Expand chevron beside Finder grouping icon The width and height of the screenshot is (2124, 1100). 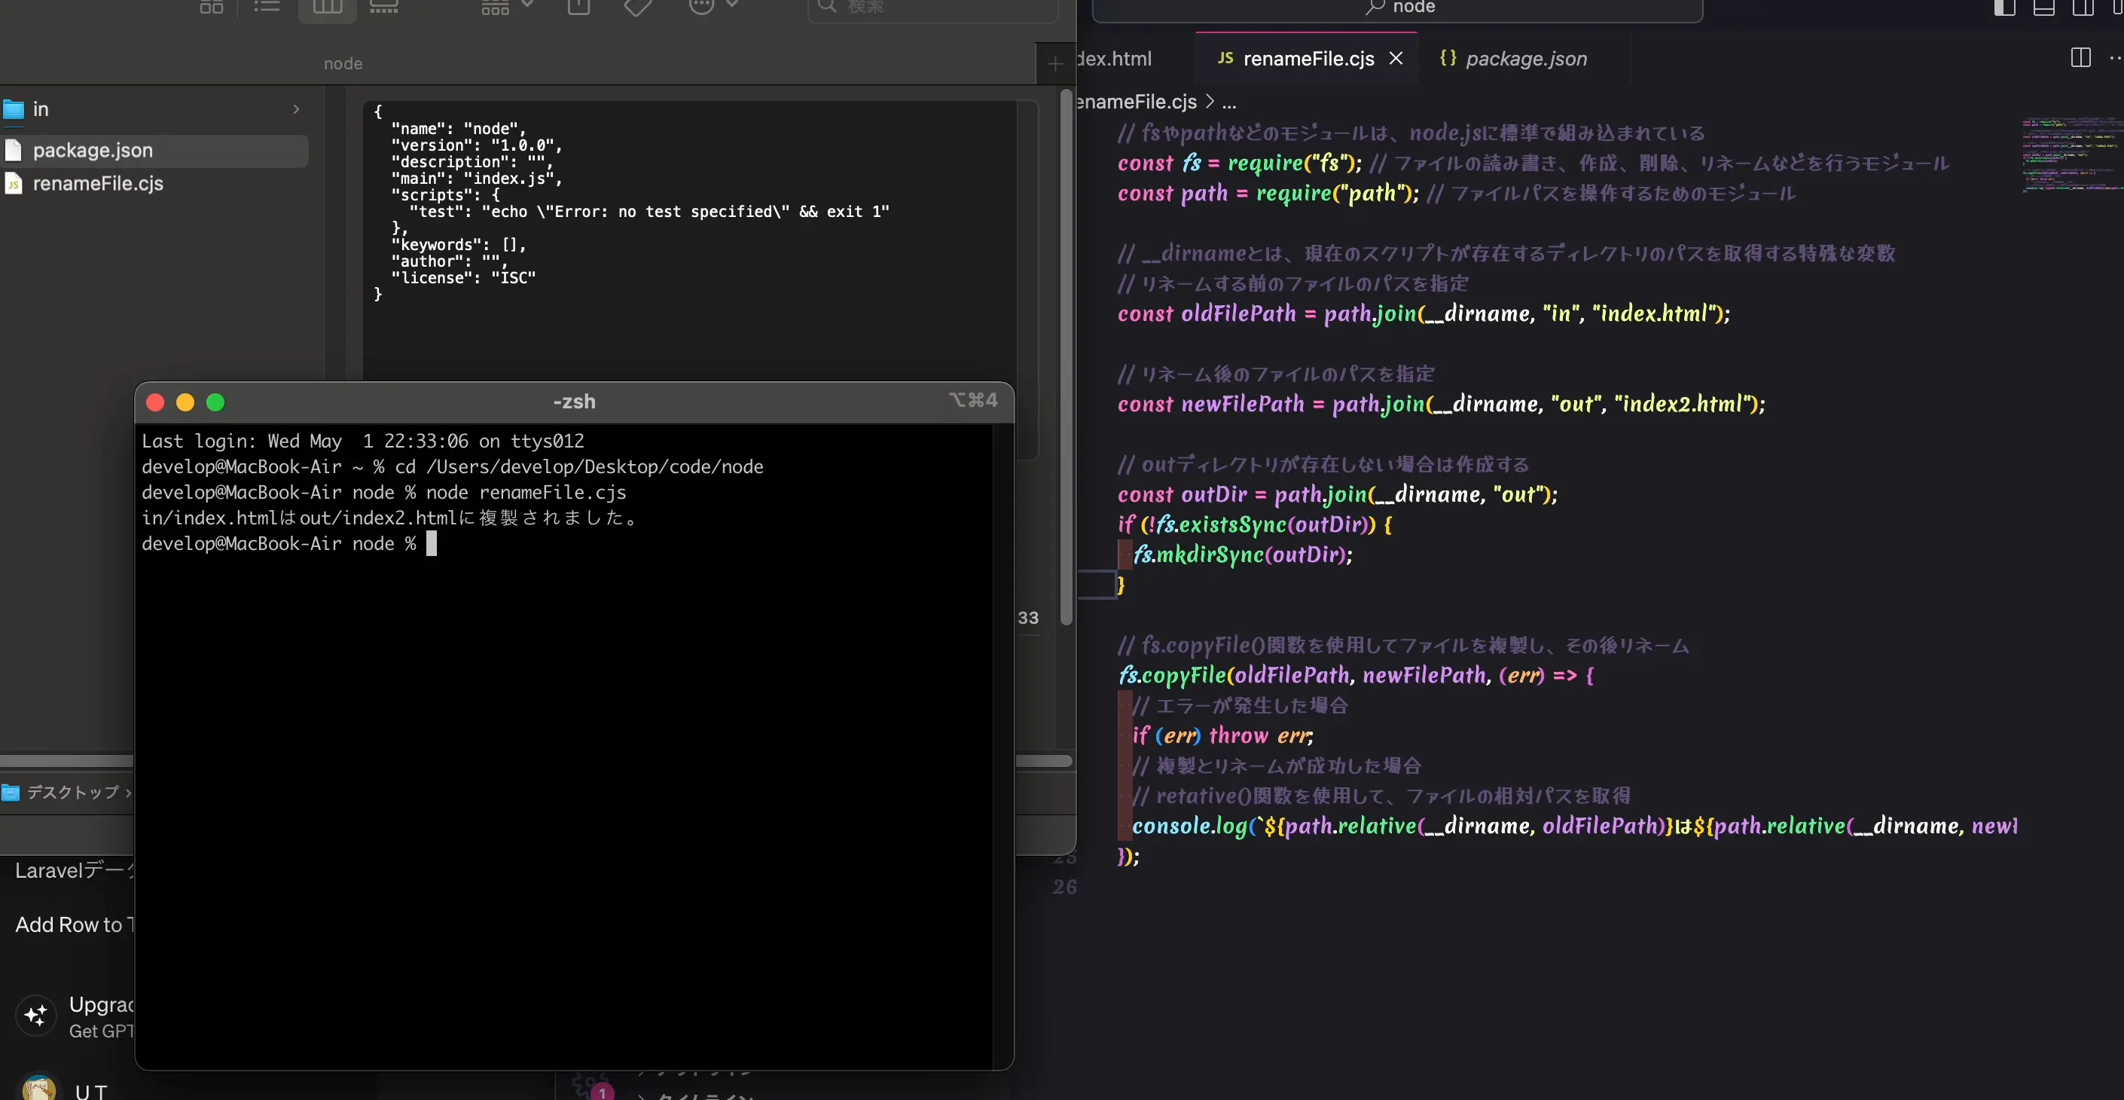pos(528,5)
